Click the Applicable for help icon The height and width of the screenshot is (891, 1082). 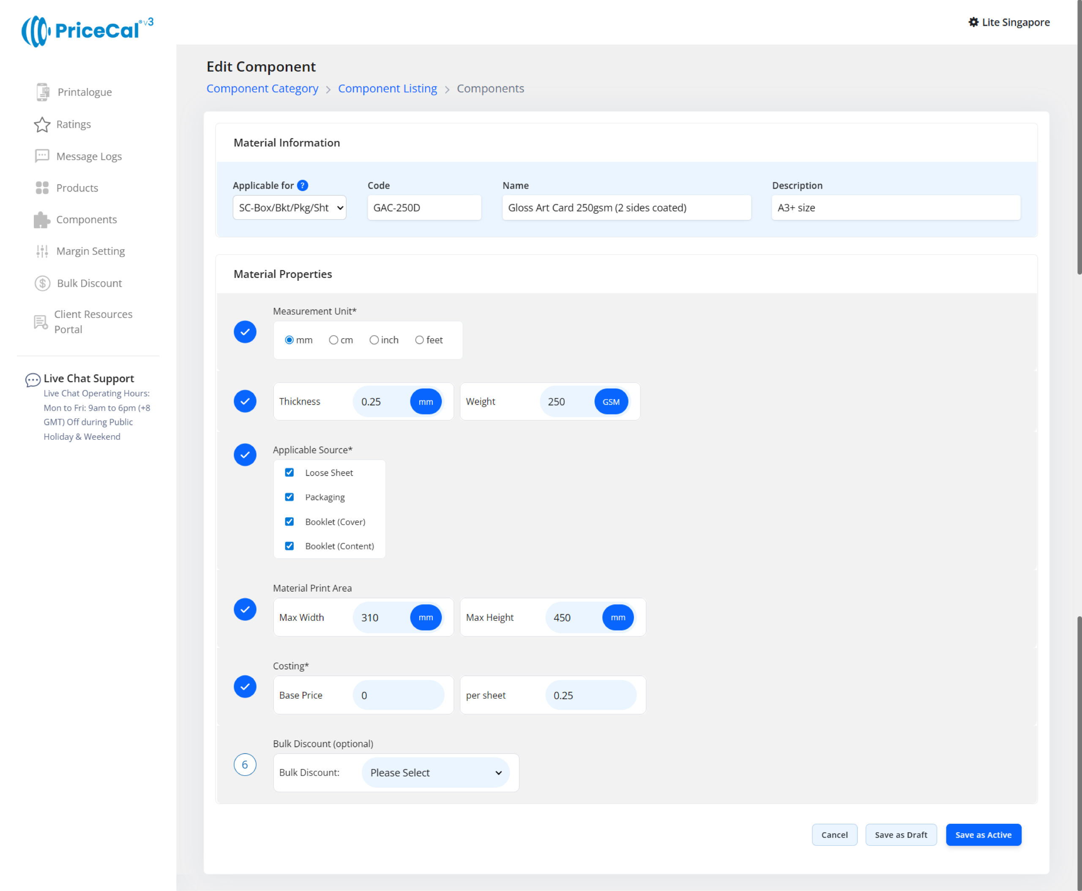tap(303, 185)
